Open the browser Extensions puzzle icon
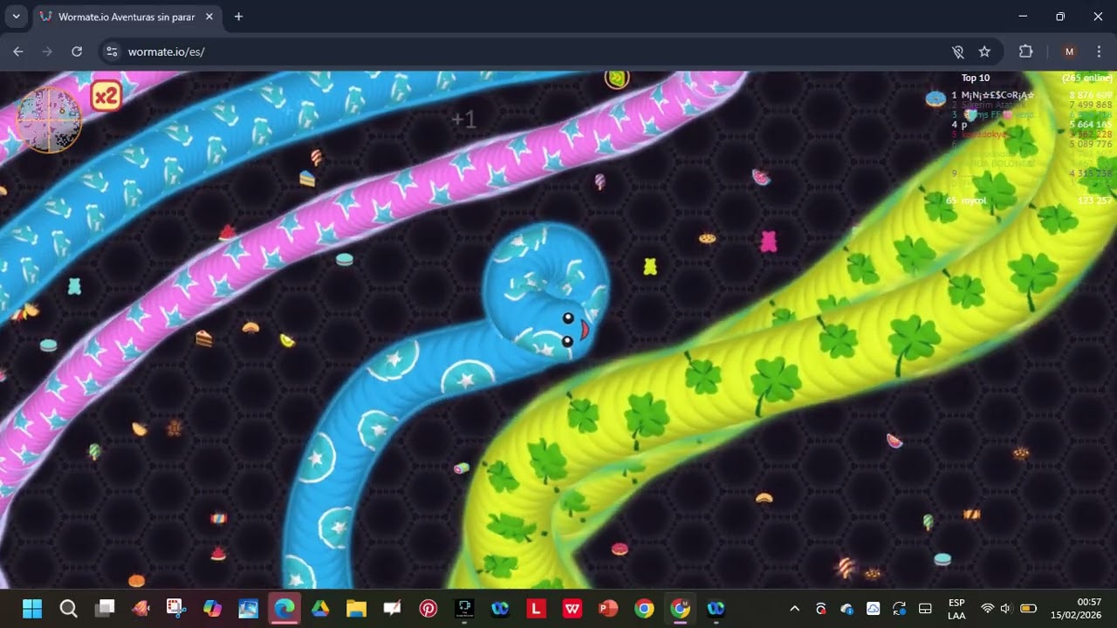 [1026, 51]
